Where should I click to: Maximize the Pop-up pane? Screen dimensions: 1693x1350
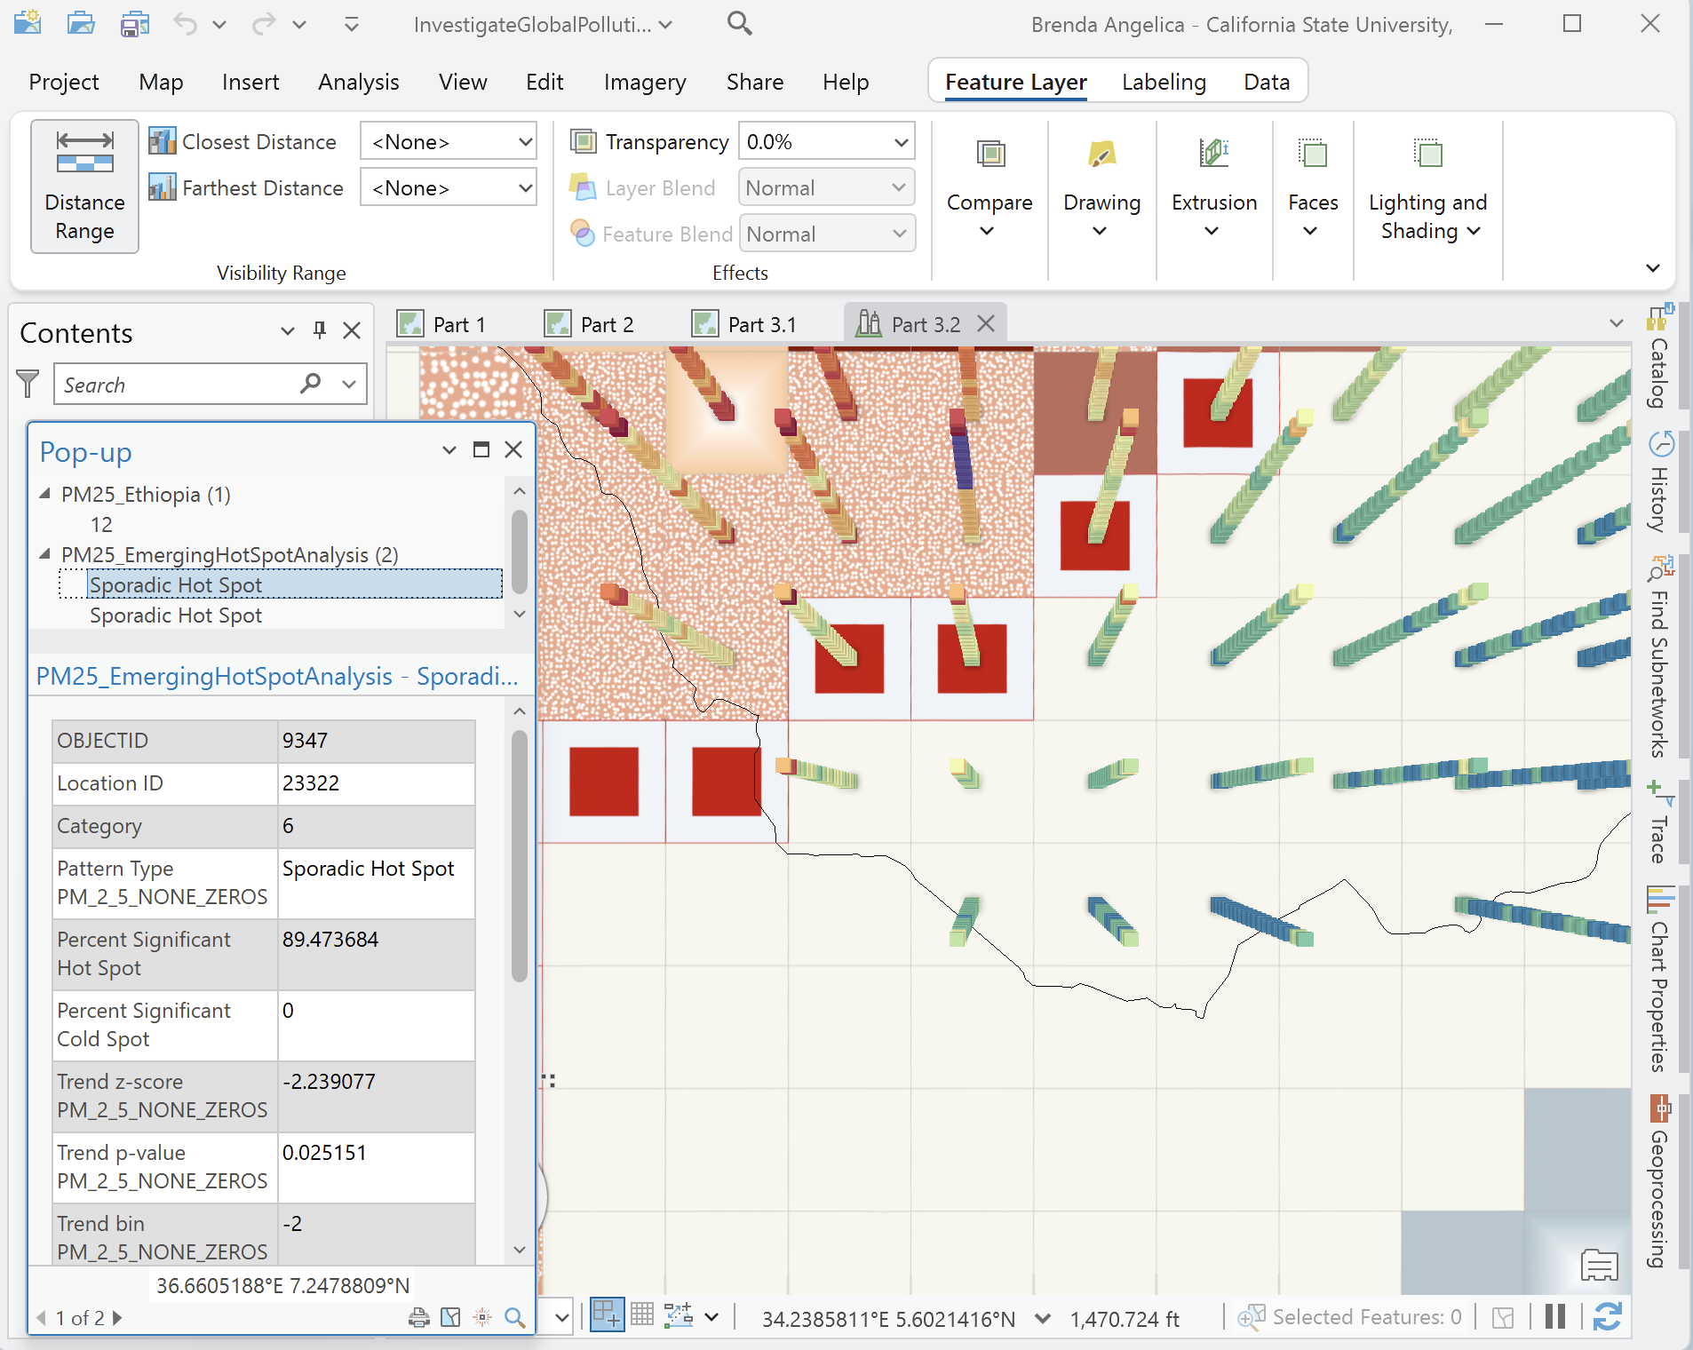[481, 449]
